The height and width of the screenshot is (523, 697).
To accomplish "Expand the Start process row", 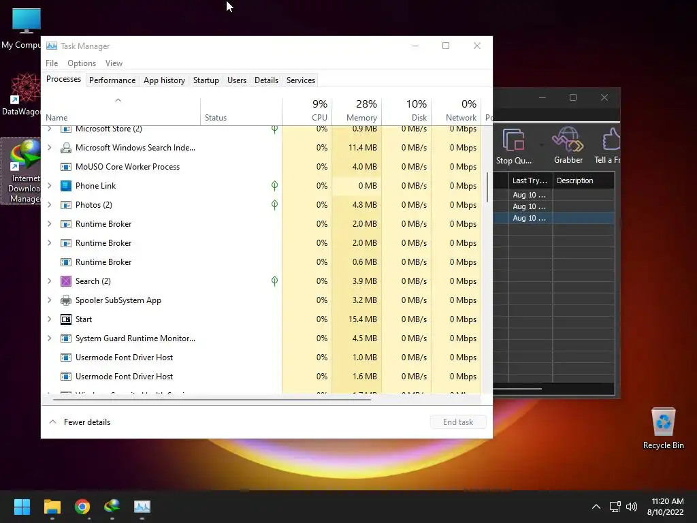I will (x=49, y=319).
